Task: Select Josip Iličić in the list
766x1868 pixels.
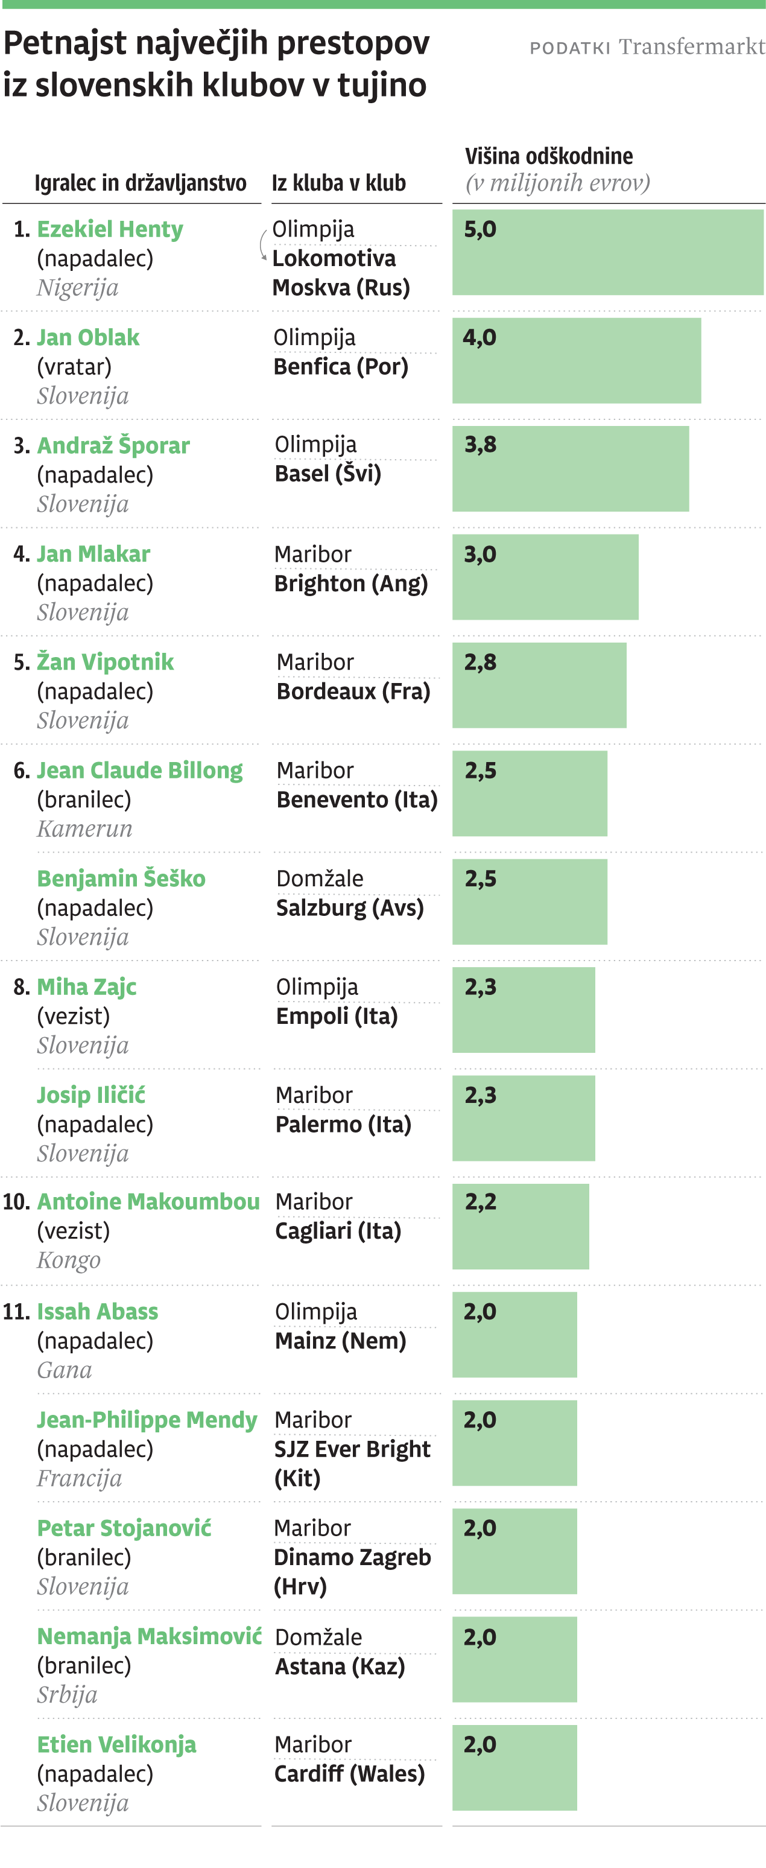Action: tap(91, 1095)
